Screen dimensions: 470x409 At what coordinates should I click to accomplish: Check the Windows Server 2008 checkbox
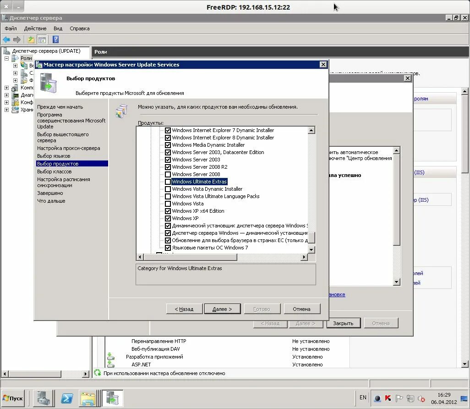[x=168, y=174]
